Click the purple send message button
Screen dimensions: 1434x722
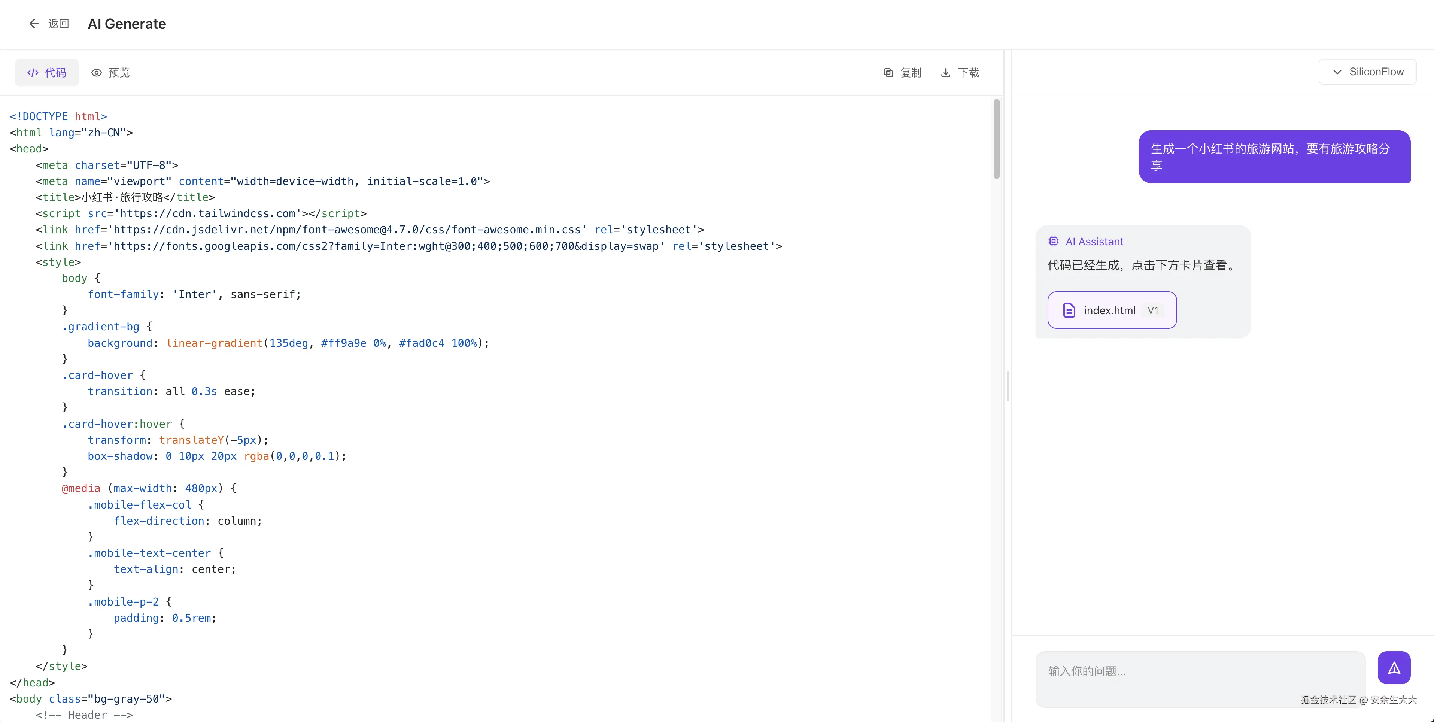click(1394, 667)
